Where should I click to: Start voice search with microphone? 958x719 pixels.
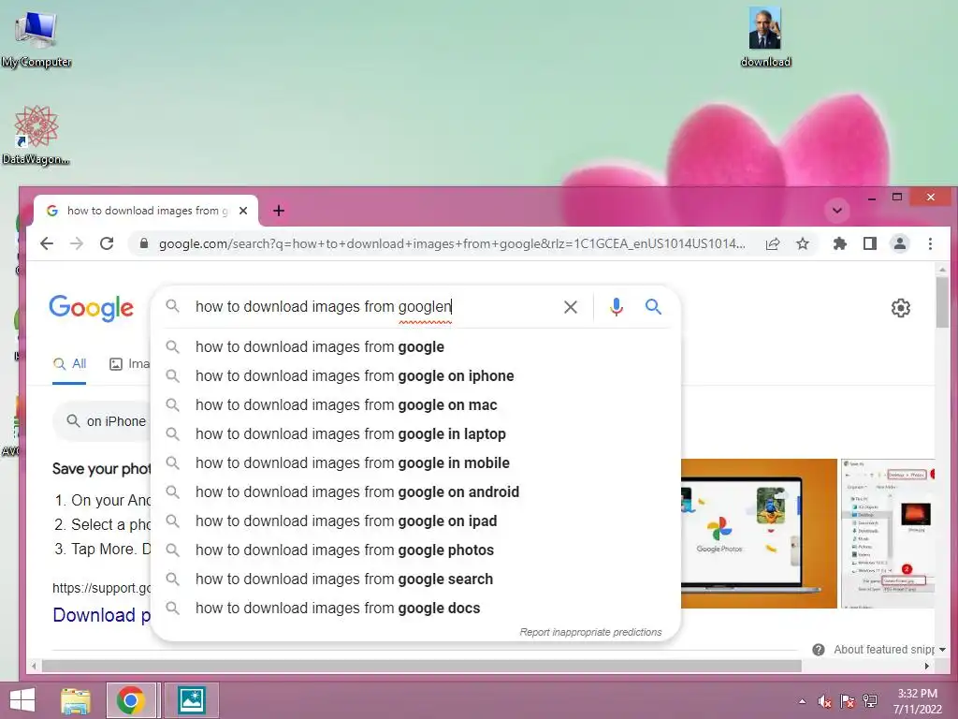tap(617, 307)
